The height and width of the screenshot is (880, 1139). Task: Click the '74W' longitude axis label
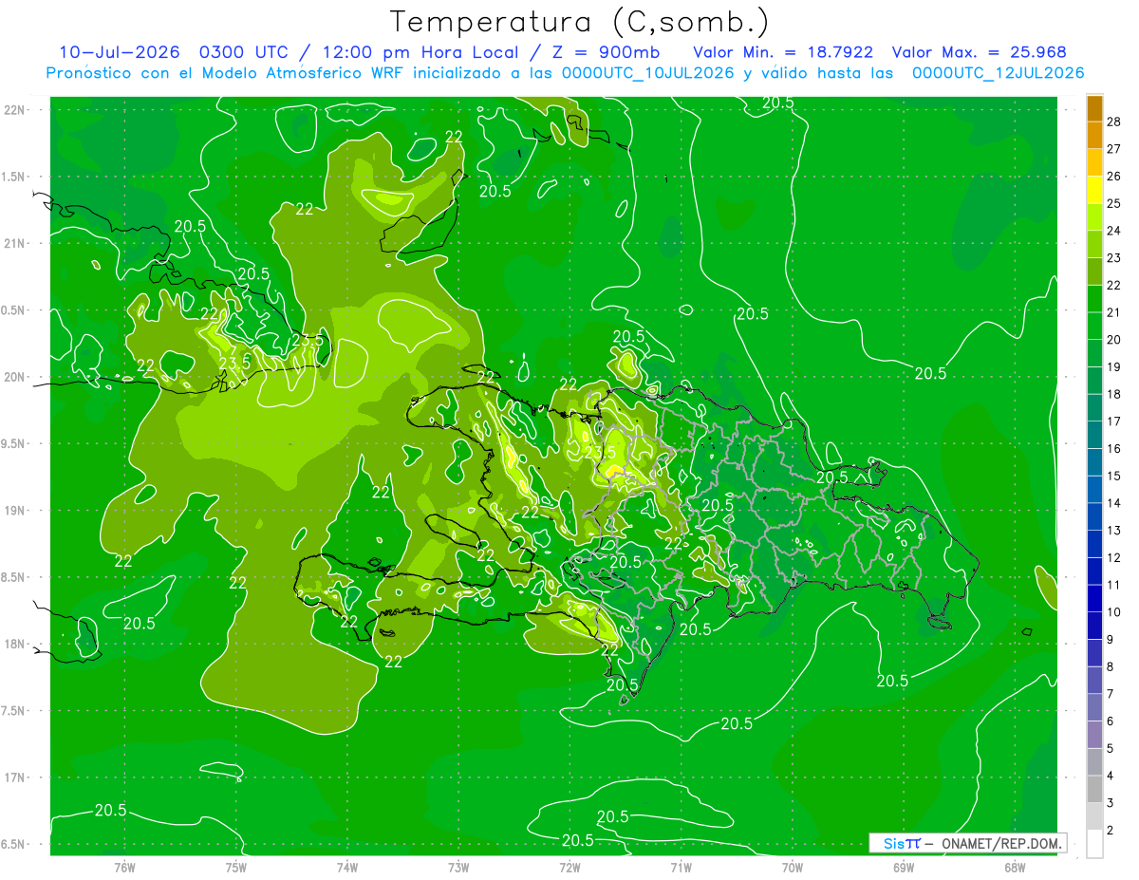point(347,867)
